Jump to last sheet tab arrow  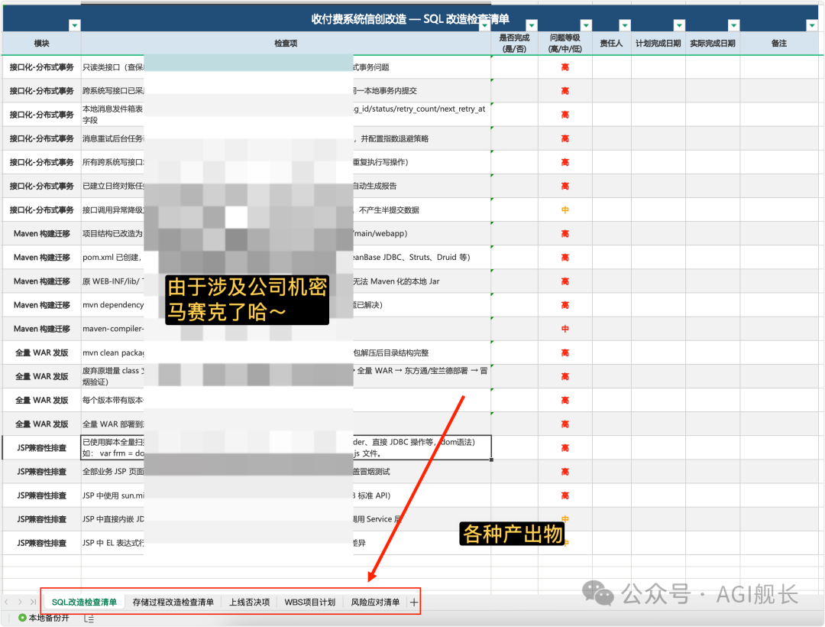[x=33, y=602]
